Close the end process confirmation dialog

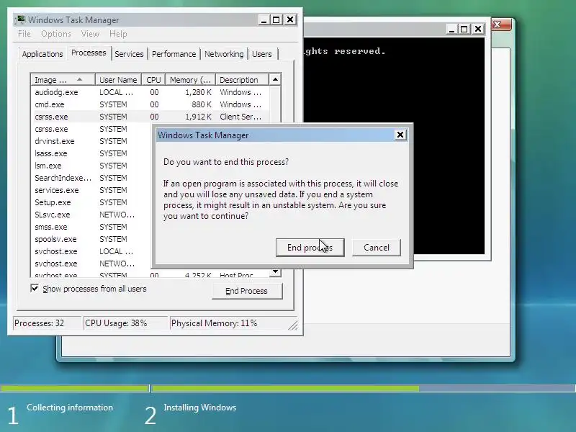click(x=400, y=135)
